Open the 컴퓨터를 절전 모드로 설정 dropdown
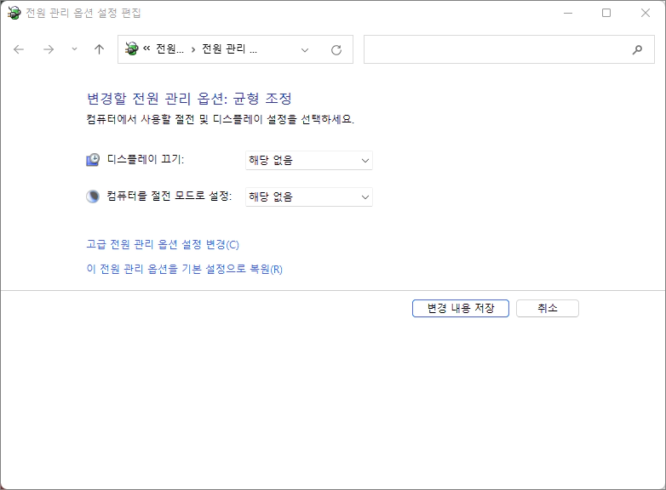The width and height of the screenshot is (666, 490). pos(309,197)
